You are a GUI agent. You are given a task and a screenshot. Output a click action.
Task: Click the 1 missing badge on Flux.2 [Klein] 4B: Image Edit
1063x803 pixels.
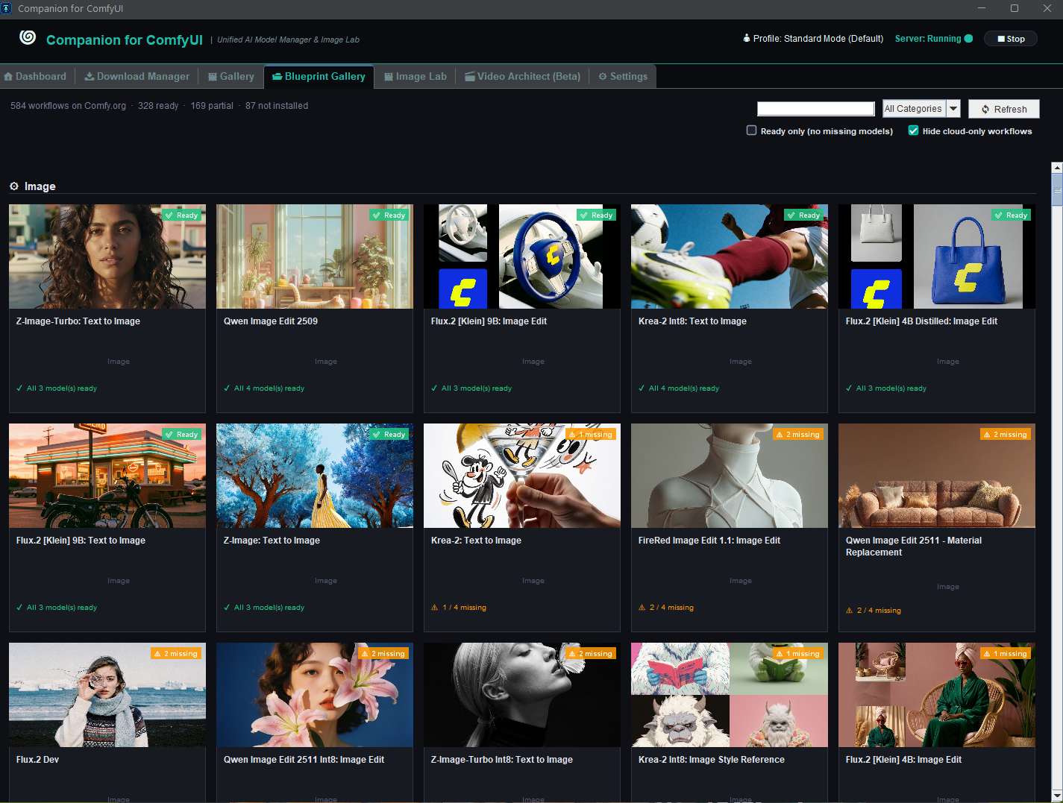coord(1005,653)
